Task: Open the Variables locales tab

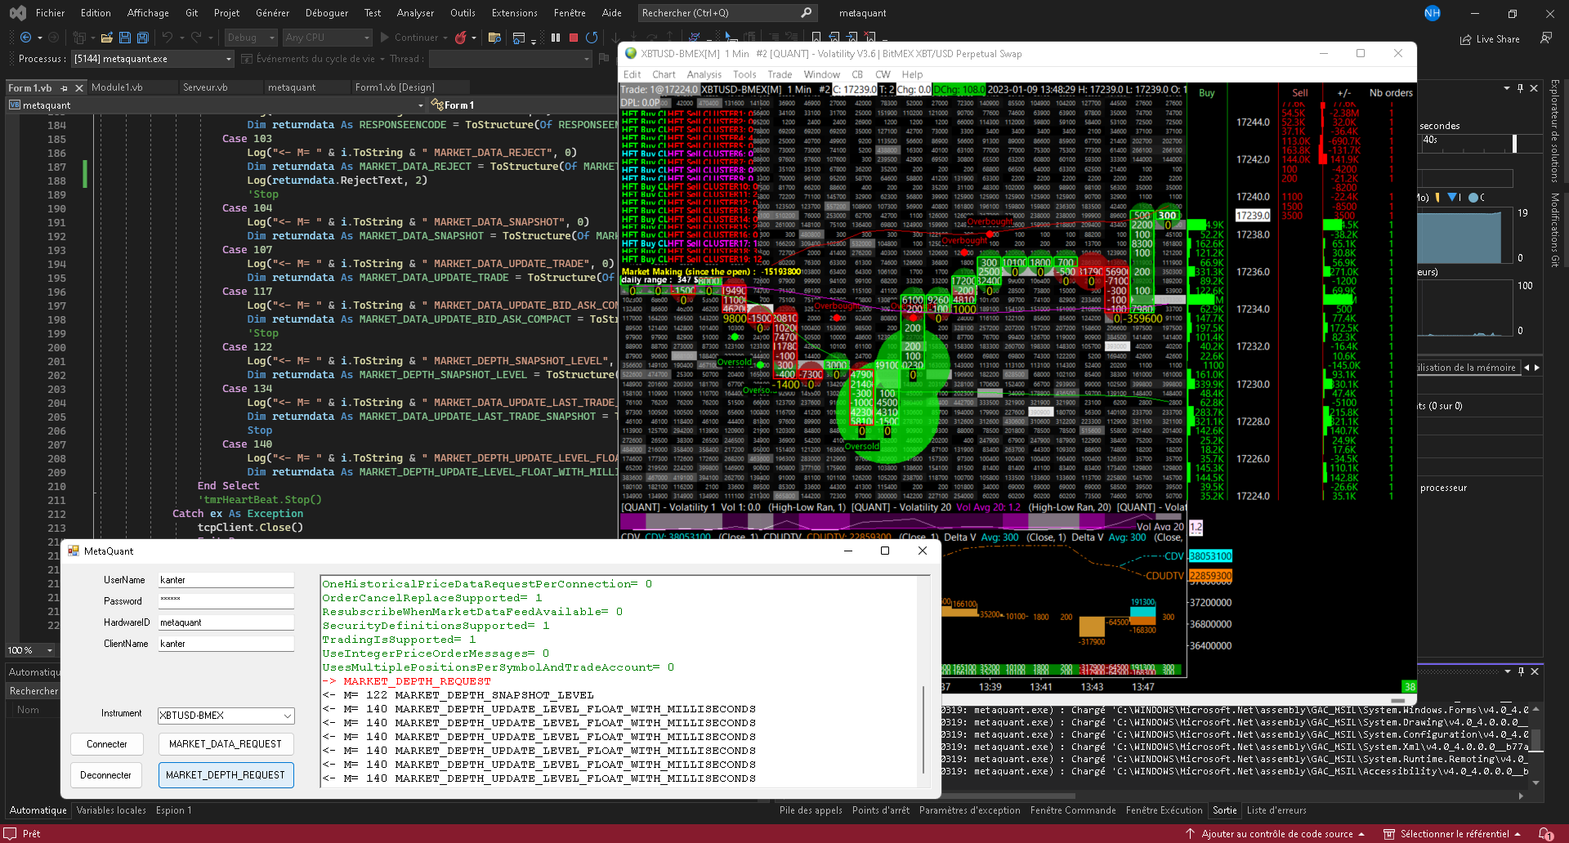Action: (x=111, y=810)
